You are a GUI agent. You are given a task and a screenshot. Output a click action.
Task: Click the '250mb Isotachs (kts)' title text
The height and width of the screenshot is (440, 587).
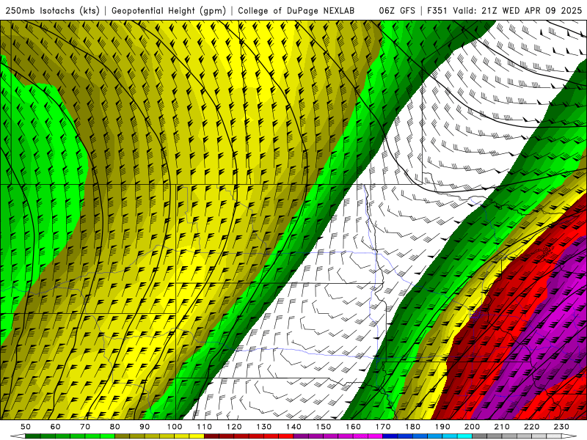point(52,11)
